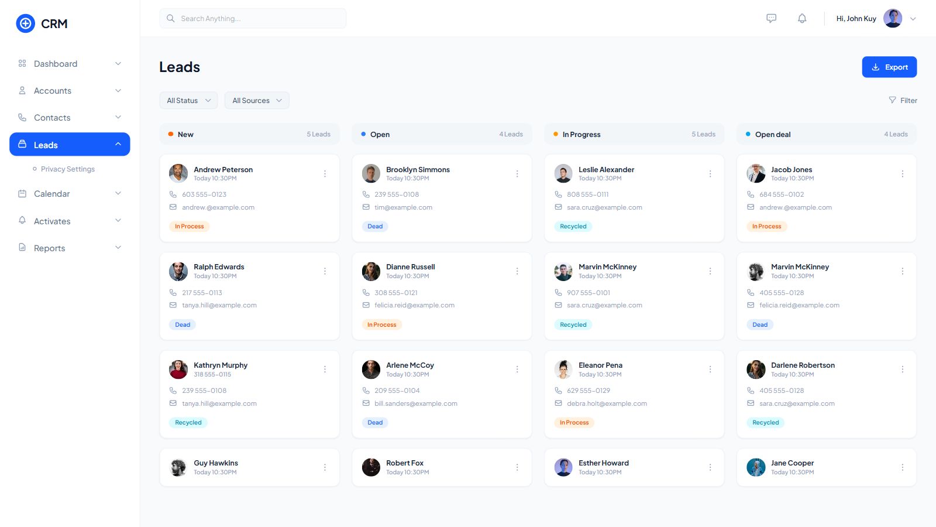Image resolution: width=936 pixels, height=527 pixels.
Task: Click the CRM logo icon
Action: click(x=25, y=23)
